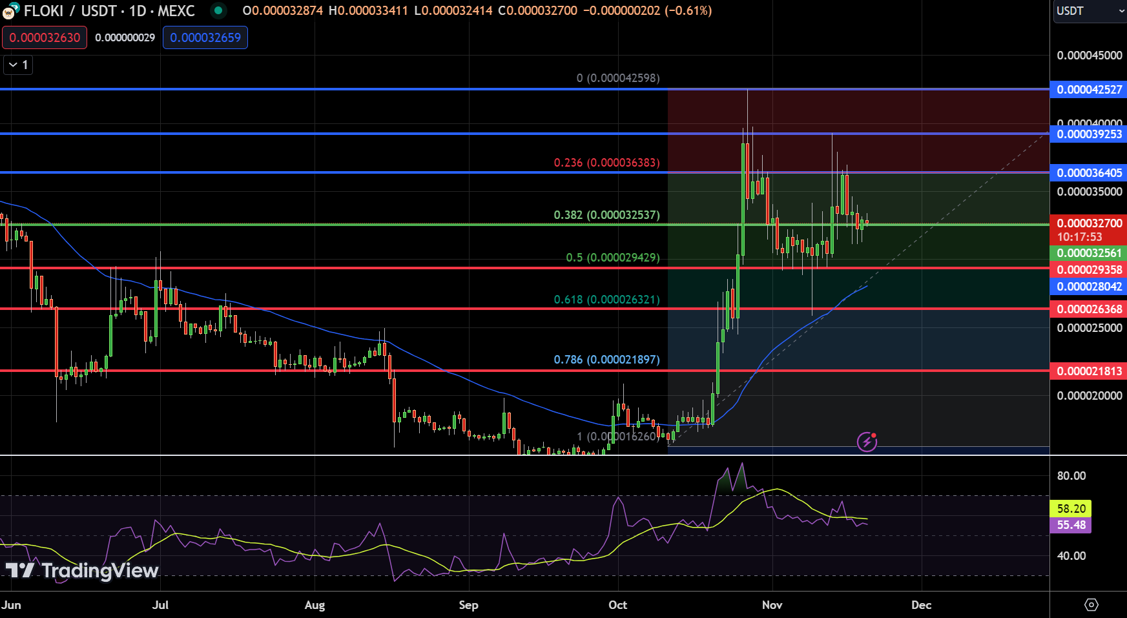Screen dimensions: 1127x618
Task: Select green level label 0.000032561
Action: click(x=1089, y=253)
